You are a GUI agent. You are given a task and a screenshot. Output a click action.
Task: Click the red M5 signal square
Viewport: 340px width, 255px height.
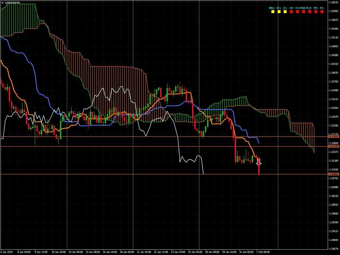point(316,12)
